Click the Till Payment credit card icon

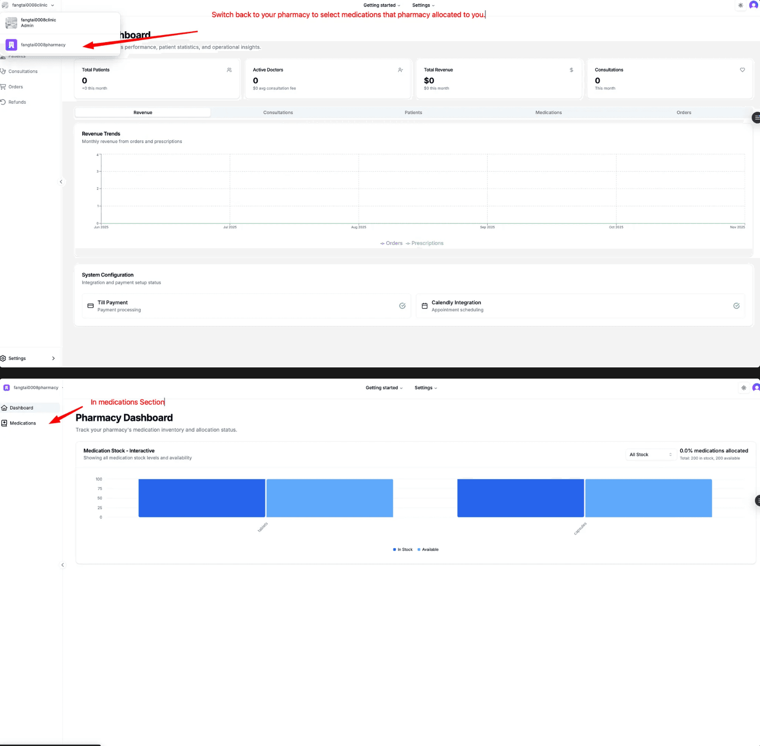click(91, 306)
